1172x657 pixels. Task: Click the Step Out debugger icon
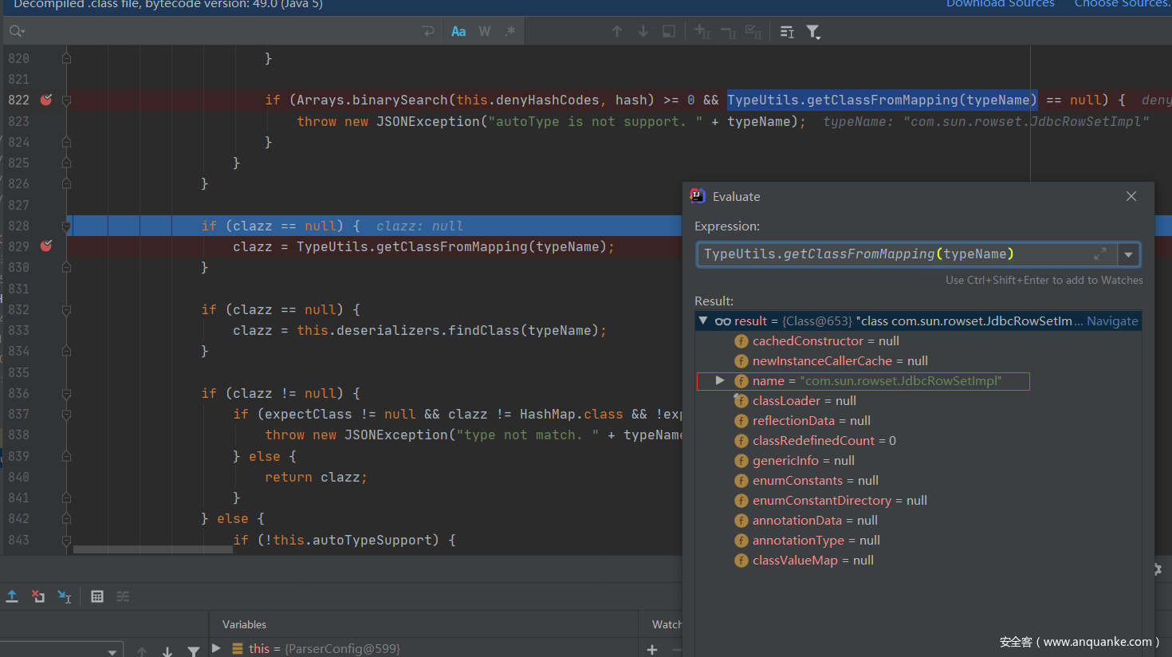12,596
